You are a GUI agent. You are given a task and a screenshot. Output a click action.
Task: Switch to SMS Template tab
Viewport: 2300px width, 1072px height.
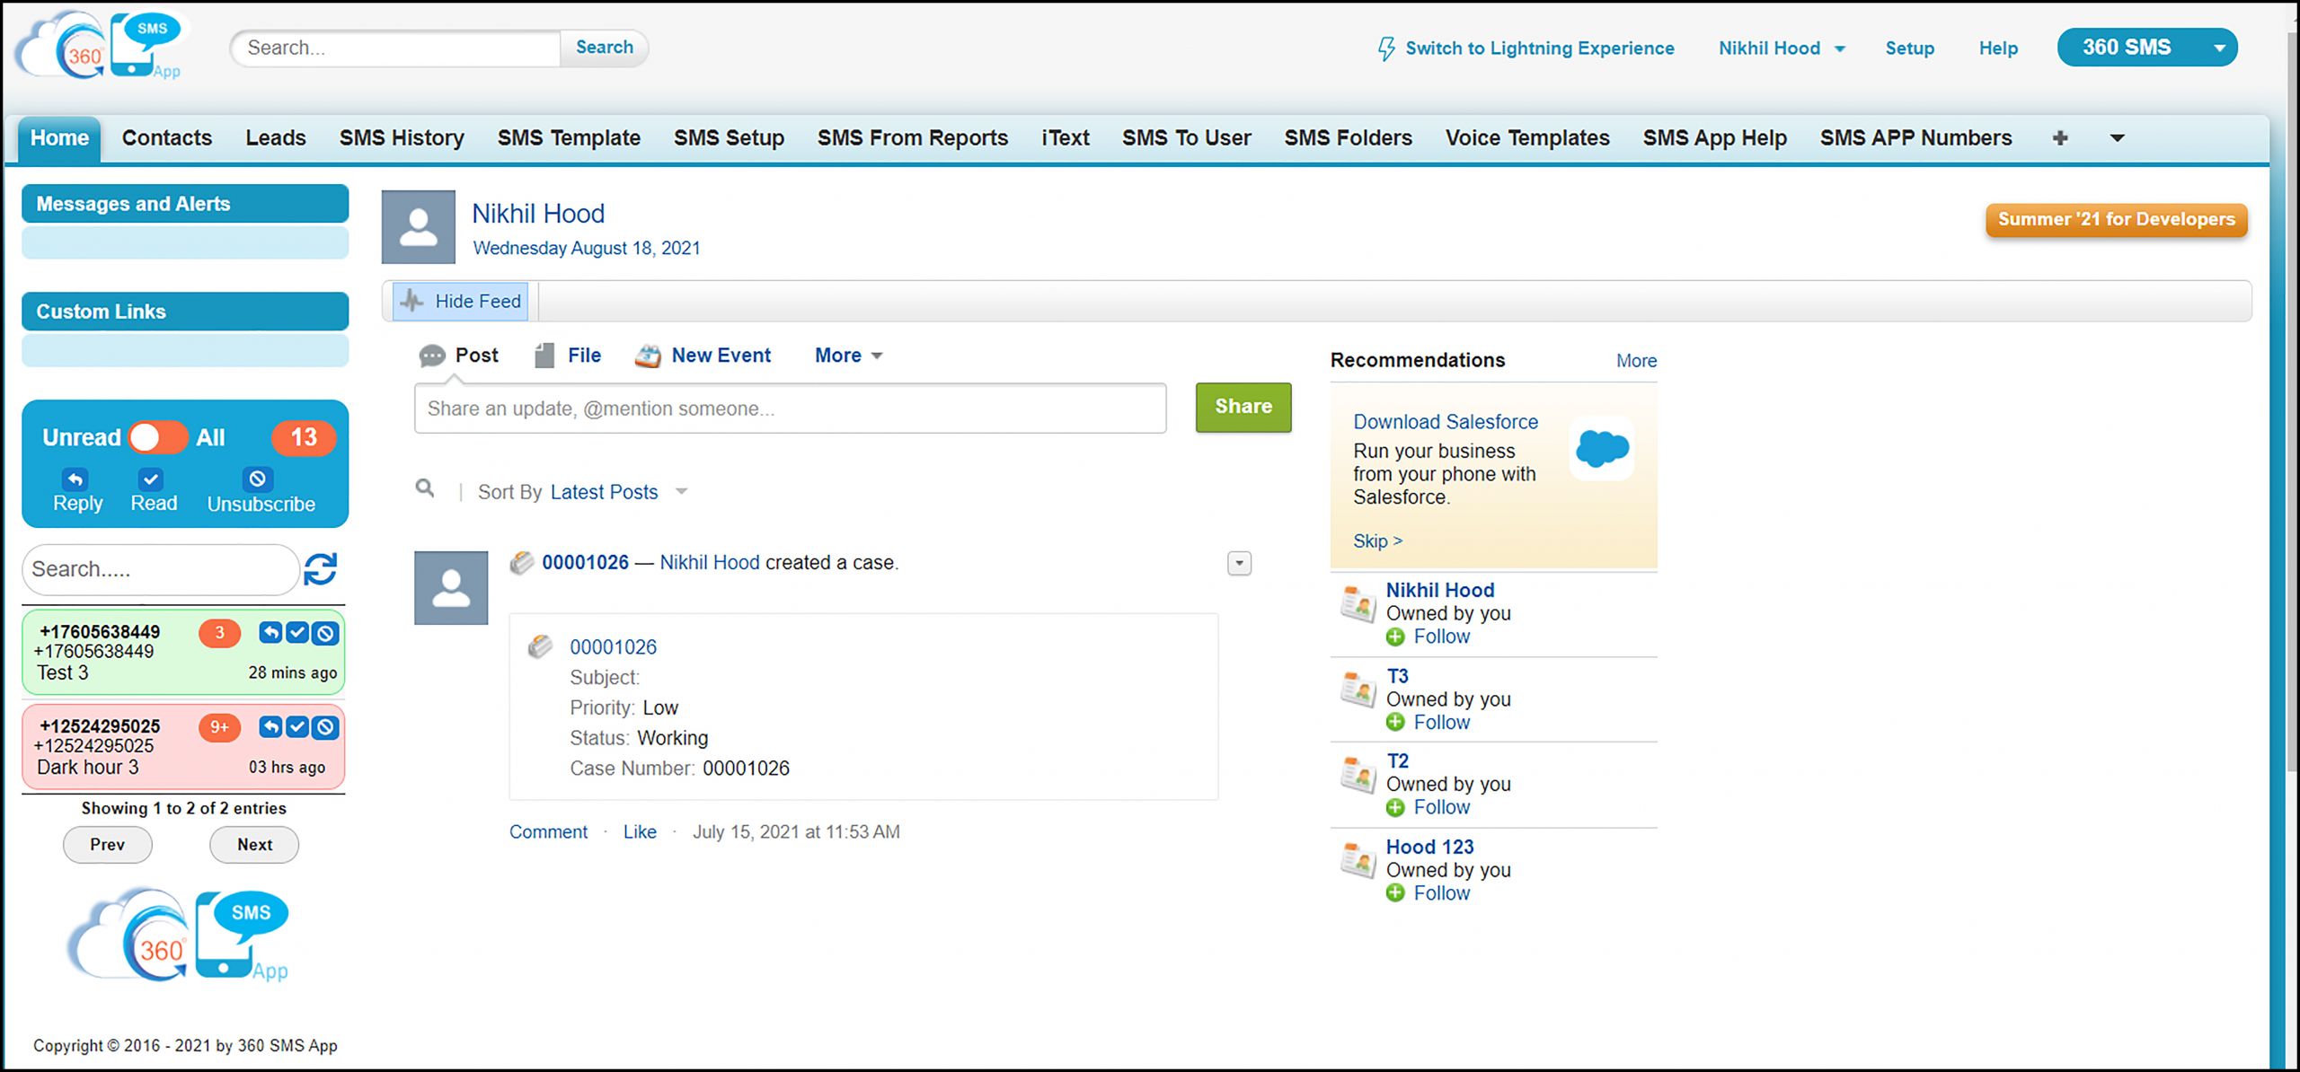pos(569,138)
